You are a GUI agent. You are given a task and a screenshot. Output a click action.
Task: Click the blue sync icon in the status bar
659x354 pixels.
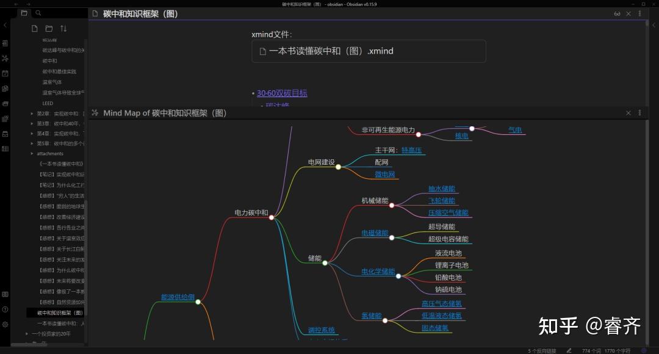643,351
